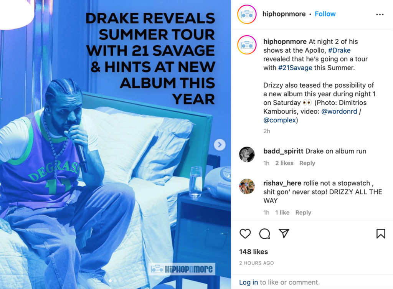
Task: Click hiphopnmore header profile picture
Action: tap(247, 14)
